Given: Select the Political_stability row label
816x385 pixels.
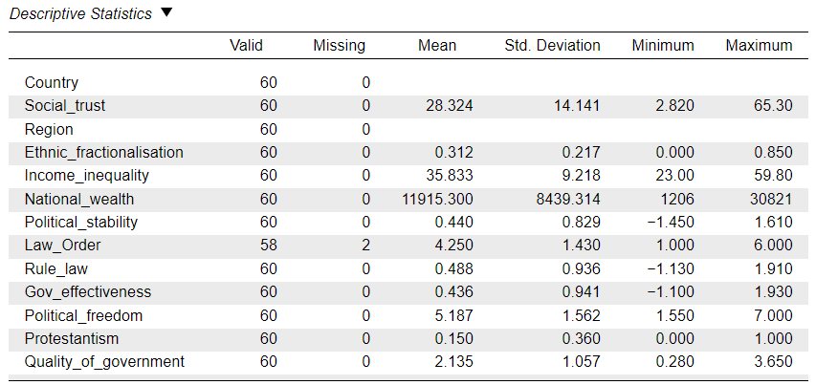Looking at the screenshot, I should pos(81,223).
